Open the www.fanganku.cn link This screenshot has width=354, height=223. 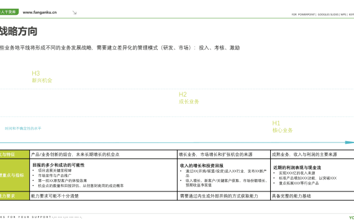click(40, 12)
